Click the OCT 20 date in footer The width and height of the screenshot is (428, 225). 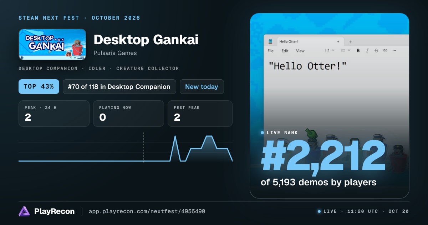[x=399, y=211]
